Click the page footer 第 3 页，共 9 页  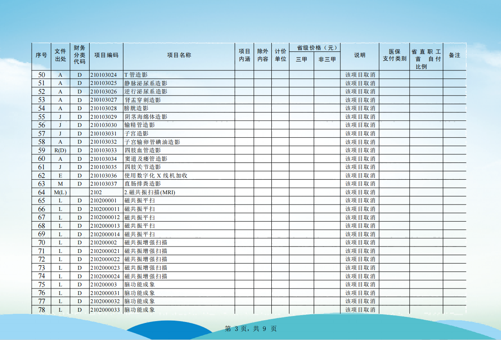tap(250, 328)
